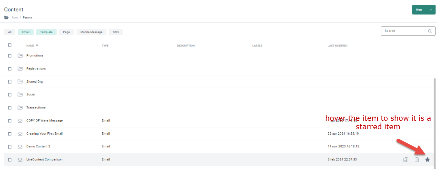Image resolution: width=437 pixels, height=170 pixels.
Task: Click the breadcrumb folder icon beside Root
Action: click(x=7, y=17)
